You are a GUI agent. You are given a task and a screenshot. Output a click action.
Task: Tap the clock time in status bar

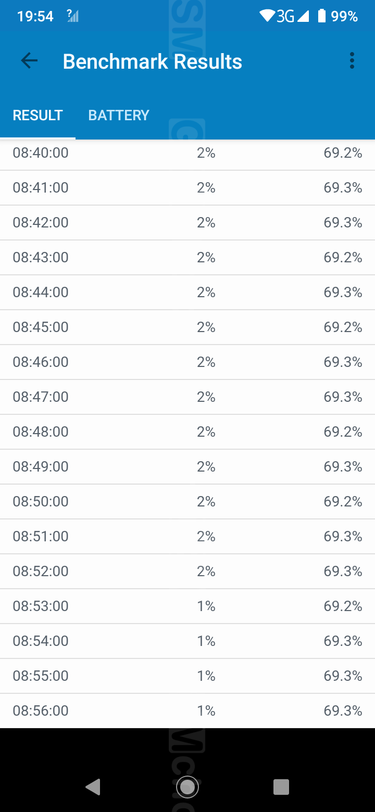pos(35,16)
